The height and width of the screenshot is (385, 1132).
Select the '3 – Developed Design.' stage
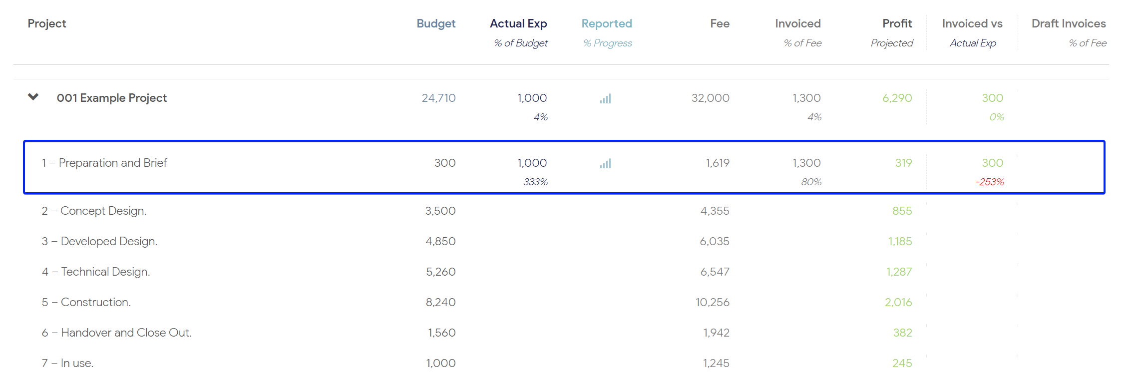[99, 241]
